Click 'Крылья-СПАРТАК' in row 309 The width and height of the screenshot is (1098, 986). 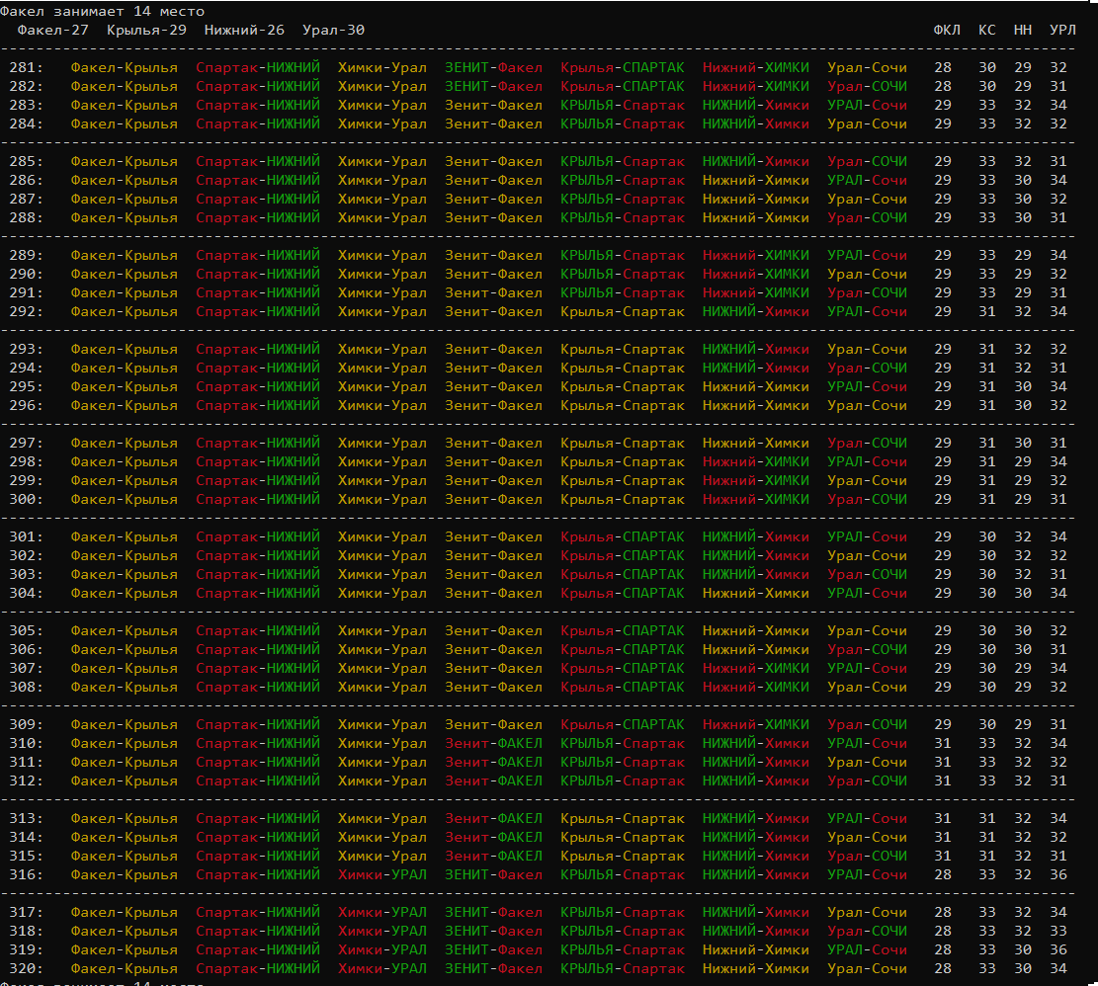[x=623, y=725]
